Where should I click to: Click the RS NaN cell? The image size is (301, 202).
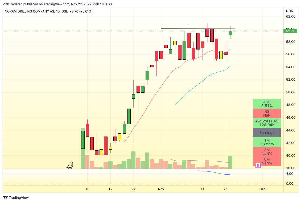(x=267, y=113)
